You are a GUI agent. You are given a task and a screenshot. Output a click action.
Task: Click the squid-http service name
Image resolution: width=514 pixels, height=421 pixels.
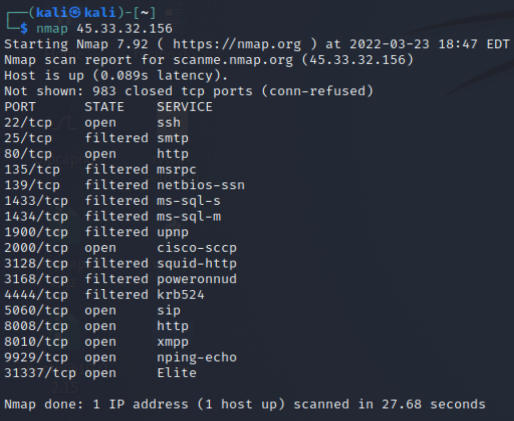coord(196,263)
